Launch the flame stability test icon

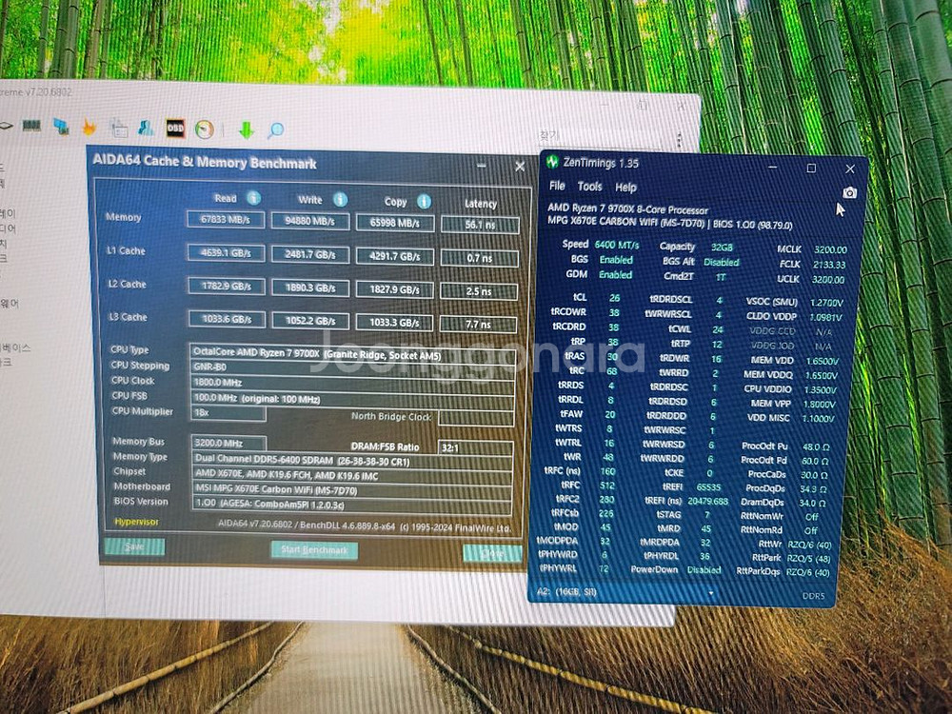(89, 127)
